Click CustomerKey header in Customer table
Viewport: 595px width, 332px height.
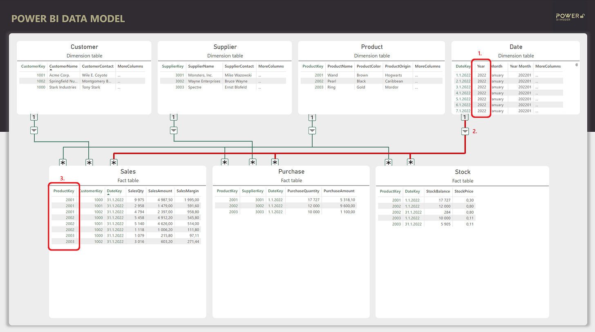[x=33, y=66]
